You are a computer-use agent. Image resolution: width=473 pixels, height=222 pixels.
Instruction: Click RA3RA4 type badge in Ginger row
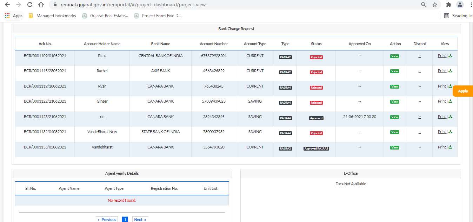tap(285, 103)
